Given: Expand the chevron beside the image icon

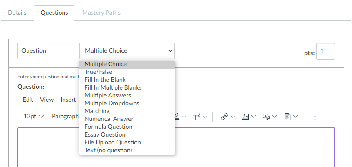Looking at the screenshot, I should pos(254,117).
